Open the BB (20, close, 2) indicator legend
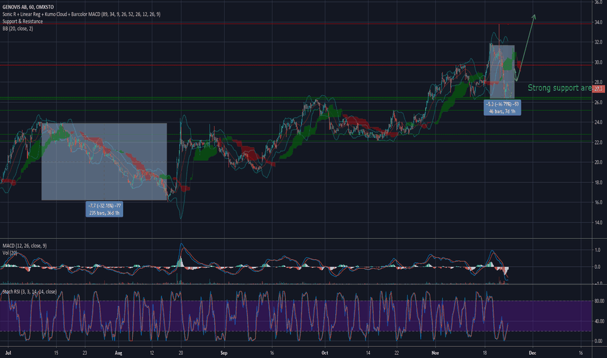 coord(18,29)
